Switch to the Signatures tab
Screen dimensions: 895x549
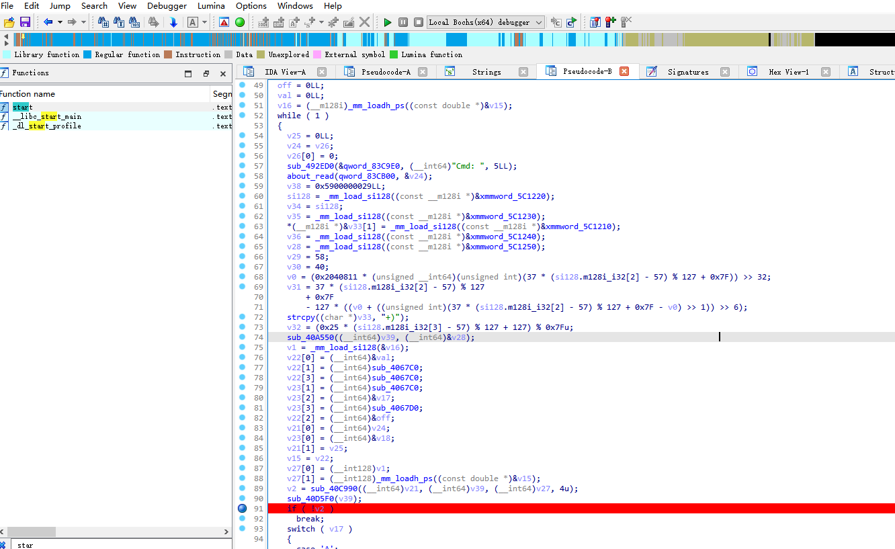click(688, 72)
